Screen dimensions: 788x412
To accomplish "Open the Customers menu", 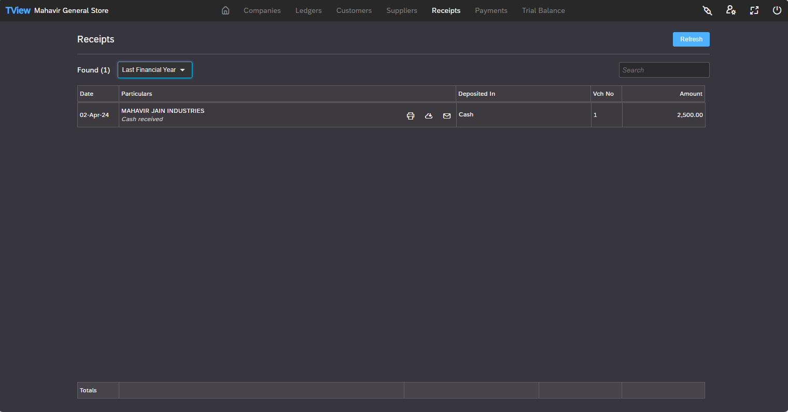I will pyautogui.click(x=354, y=10).
